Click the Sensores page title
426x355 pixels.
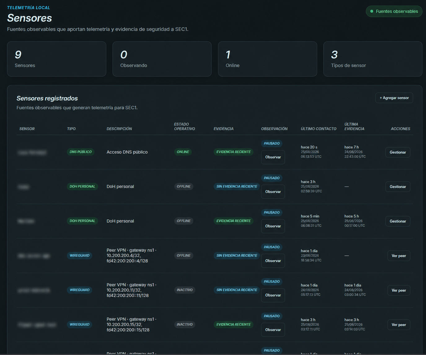coord(29,18)
